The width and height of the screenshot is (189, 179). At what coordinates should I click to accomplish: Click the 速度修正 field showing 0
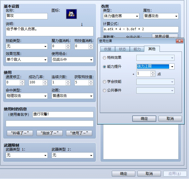tap(13, 83)
